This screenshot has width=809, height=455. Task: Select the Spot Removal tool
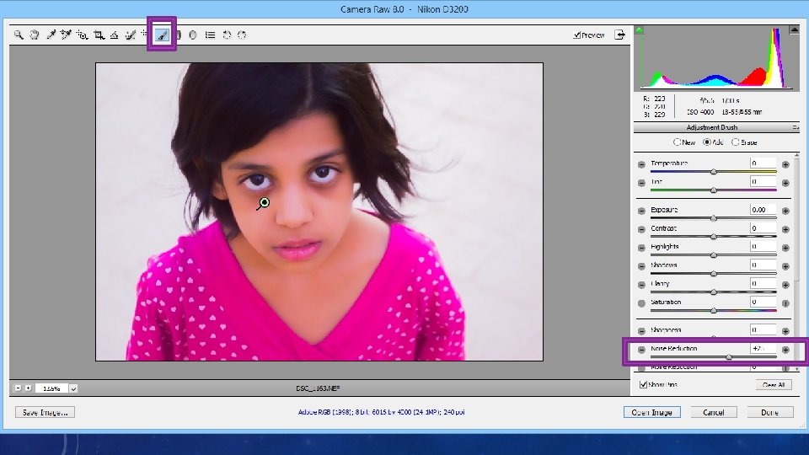pyautogui.click(x=131, y=35)
